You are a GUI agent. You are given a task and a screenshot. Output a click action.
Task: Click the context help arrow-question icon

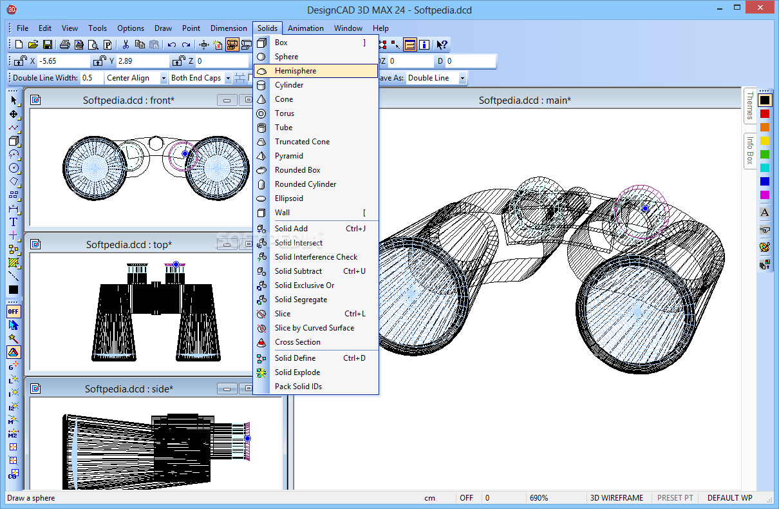click(x=442, y=44)
